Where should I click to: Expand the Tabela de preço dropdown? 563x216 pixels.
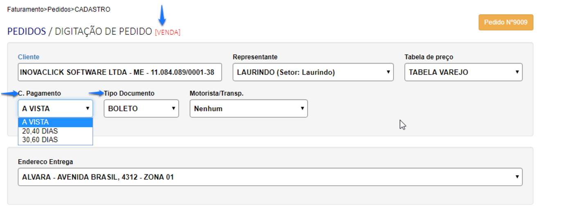click(463, 72)
